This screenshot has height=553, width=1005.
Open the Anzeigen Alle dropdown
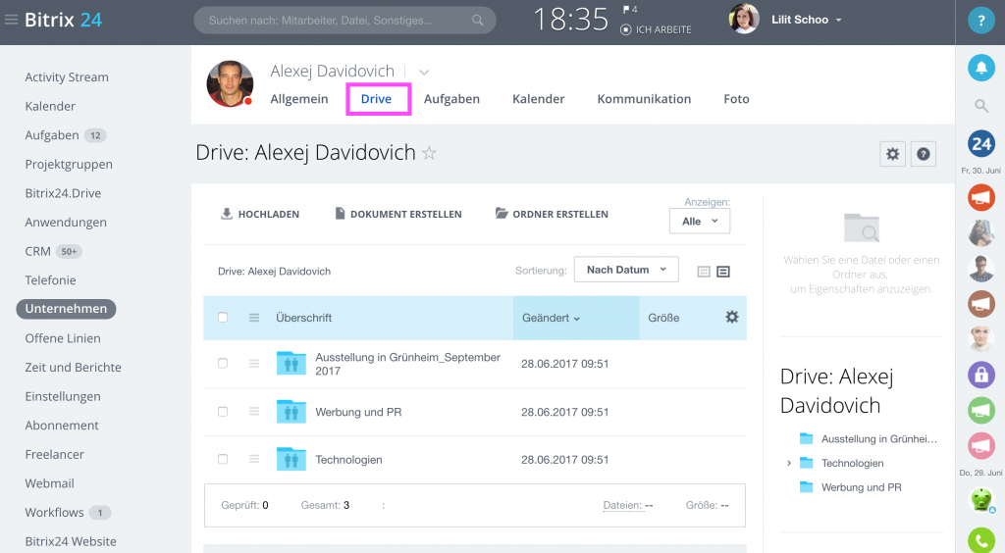click(699, 222)
